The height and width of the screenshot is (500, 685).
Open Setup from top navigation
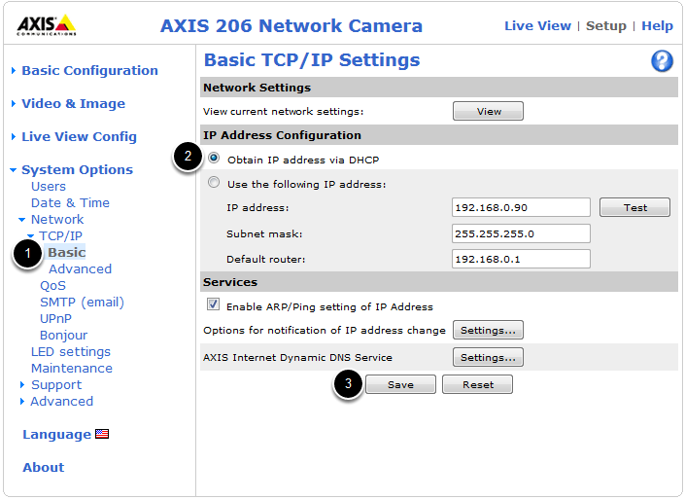(606, 26)
